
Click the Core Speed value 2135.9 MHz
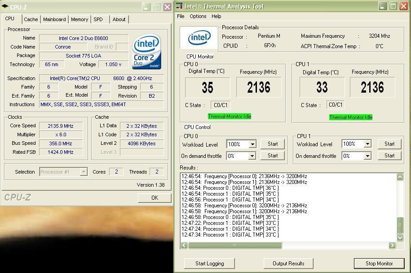[x=61, y=126]
